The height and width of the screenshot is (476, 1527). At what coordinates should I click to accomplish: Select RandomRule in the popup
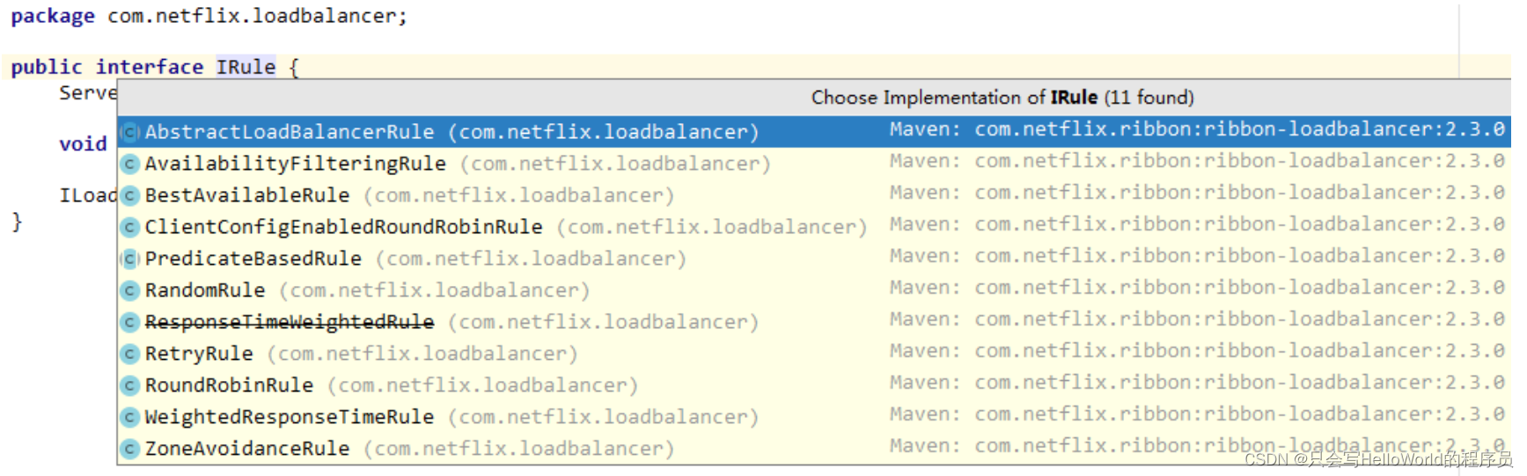click(x=814, y=290)
